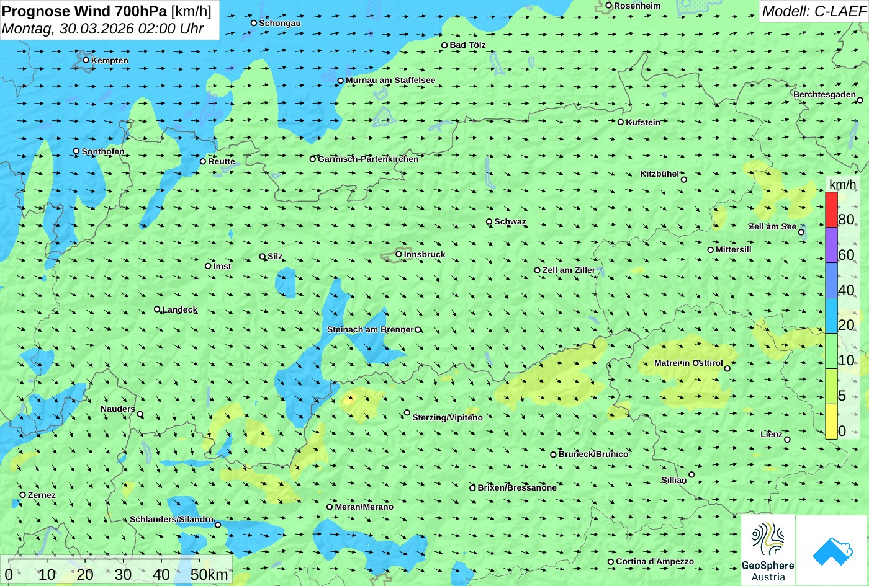
Task: Select the Schwaz city marker
Action: click(x=489, y=221)
